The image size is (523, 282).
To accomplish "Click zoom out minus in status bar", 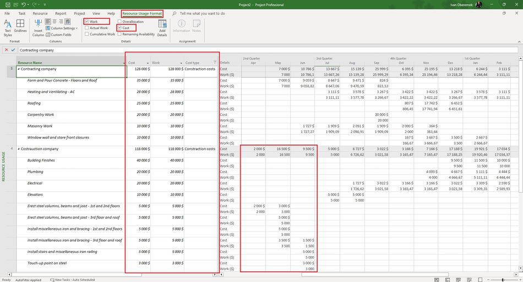I will coord(489,280).
